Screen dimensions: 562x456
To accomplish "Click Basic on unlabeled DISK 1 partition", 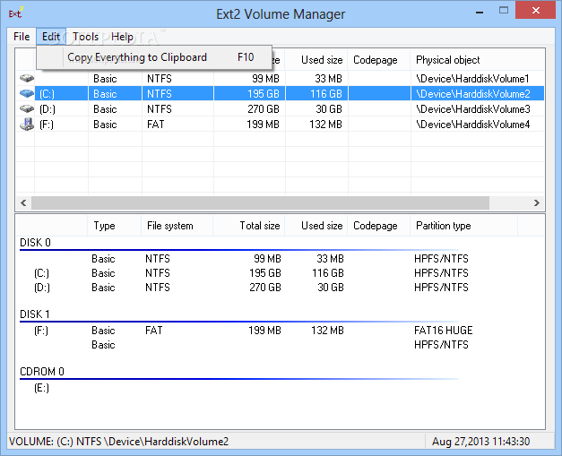I will (103, 345).
